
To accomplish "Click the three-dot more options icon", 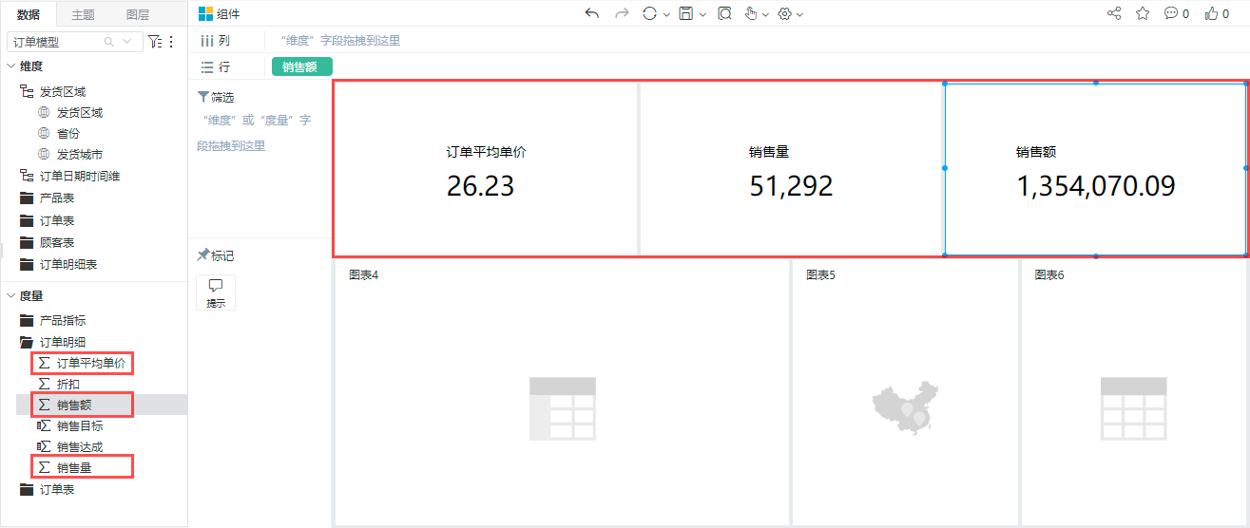I will coord(172,42).
